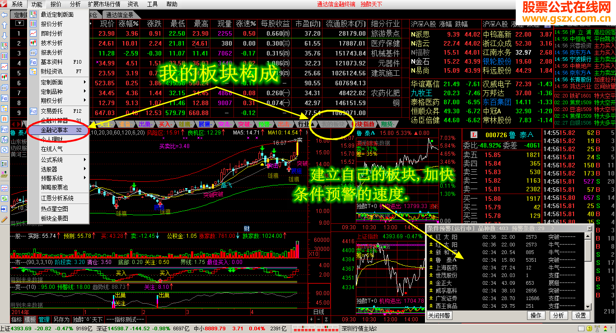Click the 设置 button in alert window
Image resolution: width=616 pixels, height=333 pixels.
(581, 315)
